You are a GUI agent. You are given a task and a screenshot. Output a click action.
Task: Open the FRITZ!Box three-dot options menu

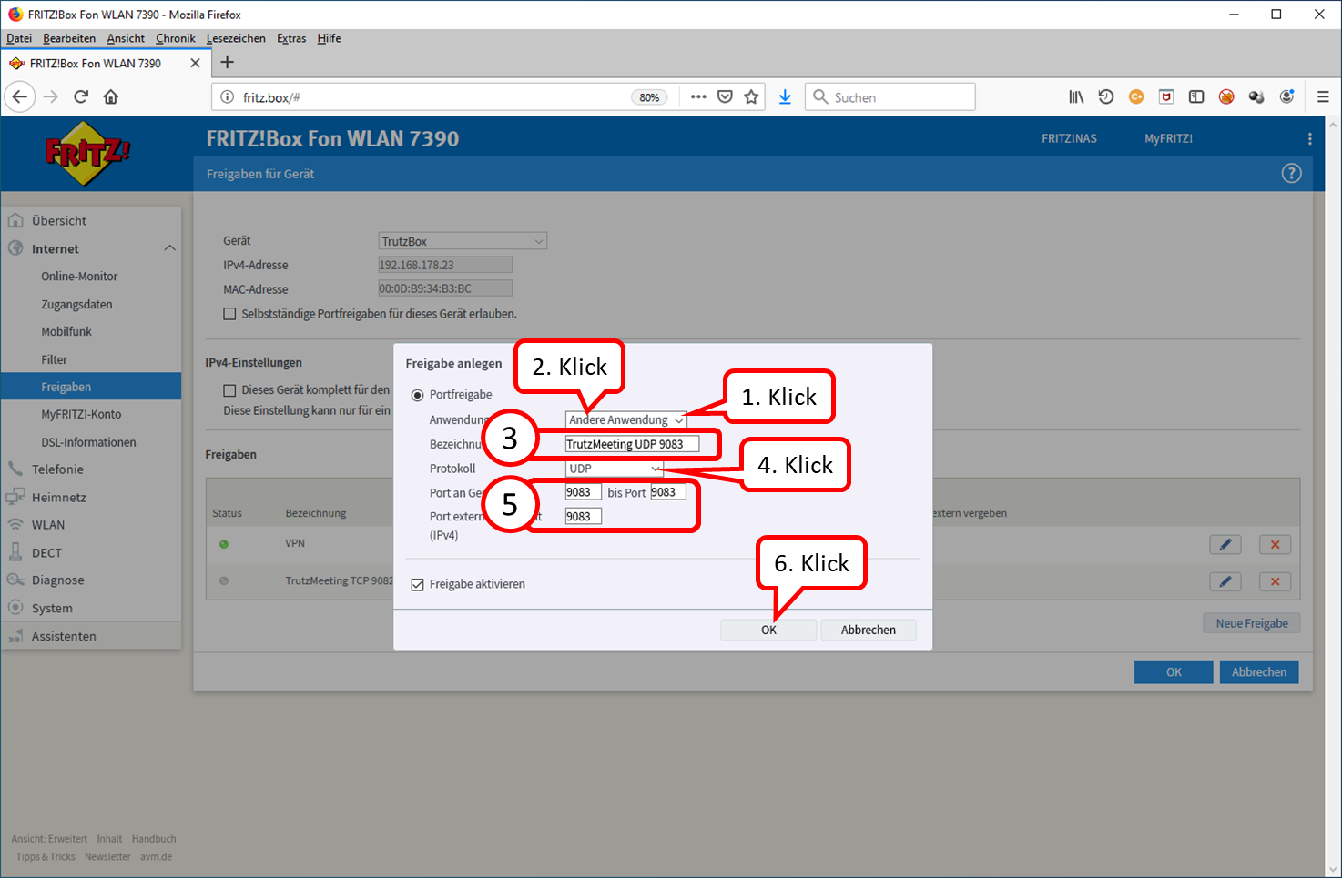tap(1309, 139)
